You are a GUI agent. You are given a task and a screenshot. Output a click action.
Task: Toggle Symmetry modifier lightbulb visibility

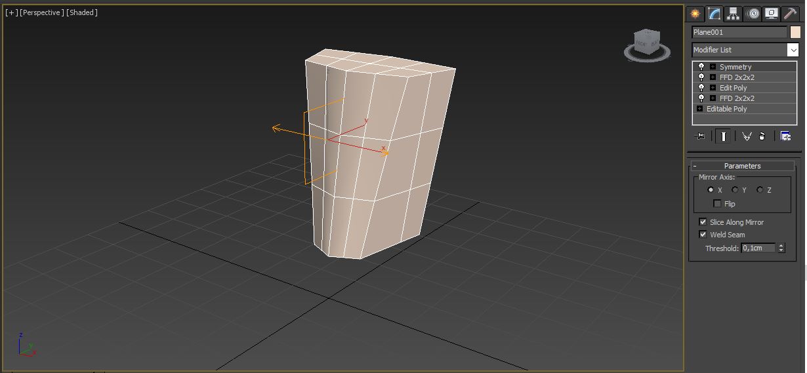701,67
